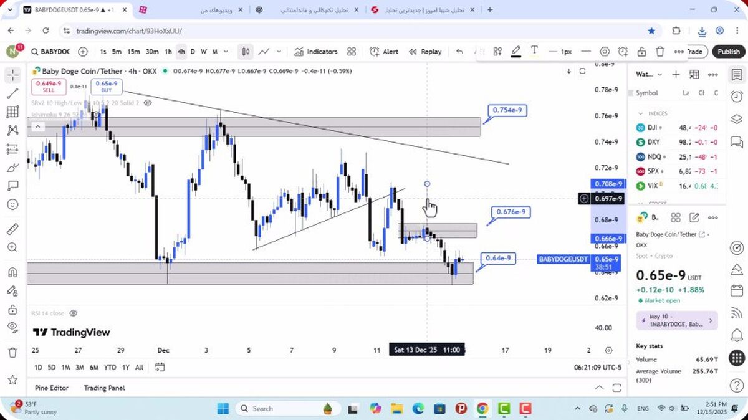Change text color T swatch
The width and height of the screenshot is (748, 420).
pos(534,51)
